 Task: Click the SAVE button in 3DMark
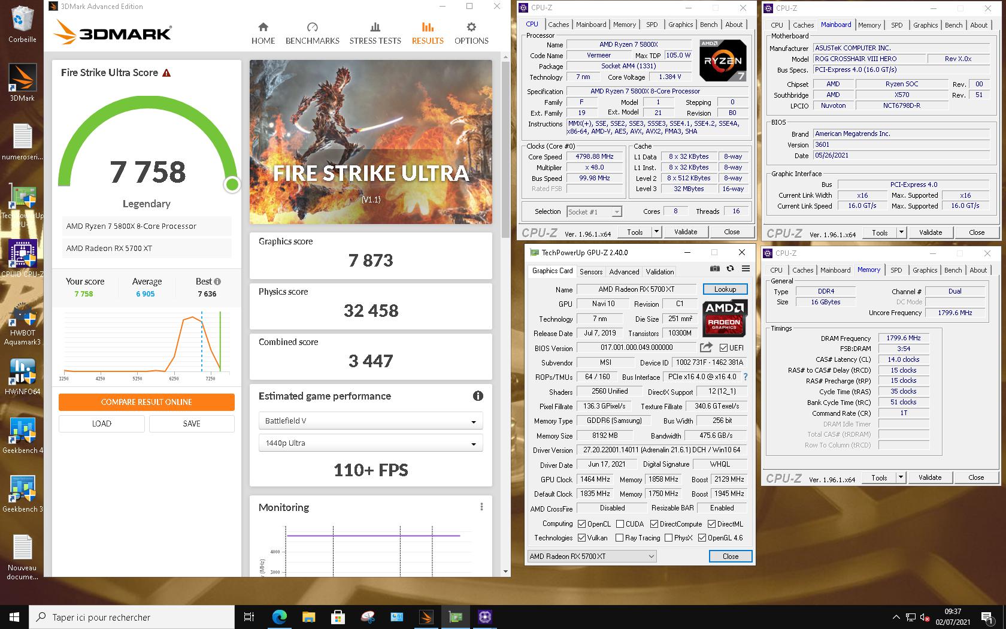click(x=192, y=424)
